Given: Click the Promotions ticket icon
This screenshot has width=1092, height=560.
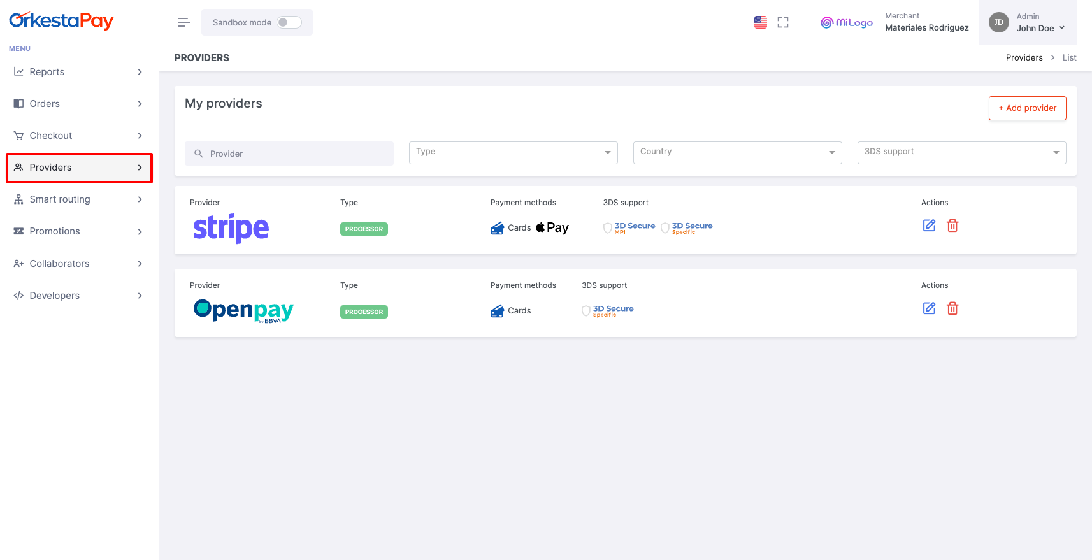Looking at the screenshot, I should click(x=19, y=231).
